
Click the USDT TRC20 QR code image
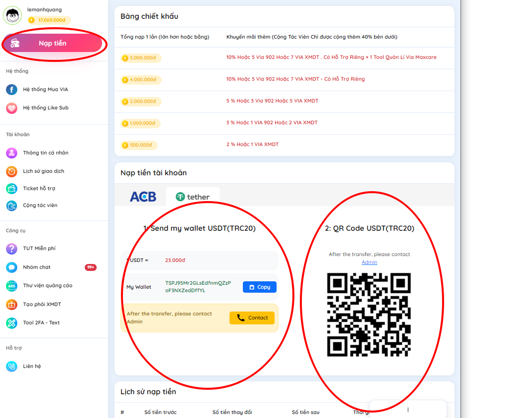point(369,315)
